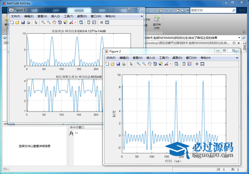
Task: Click dock arrow at Figure 1 menu bar end
Action: (141, 16)
